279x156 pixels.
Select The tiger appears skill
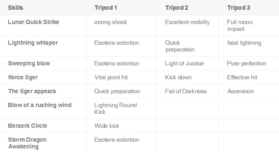coord(32,91)
